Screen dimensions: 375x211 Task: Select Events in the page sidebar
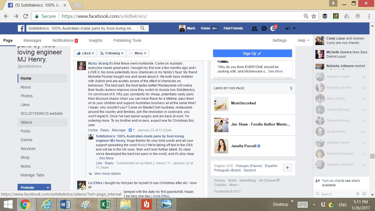[42, 140]
